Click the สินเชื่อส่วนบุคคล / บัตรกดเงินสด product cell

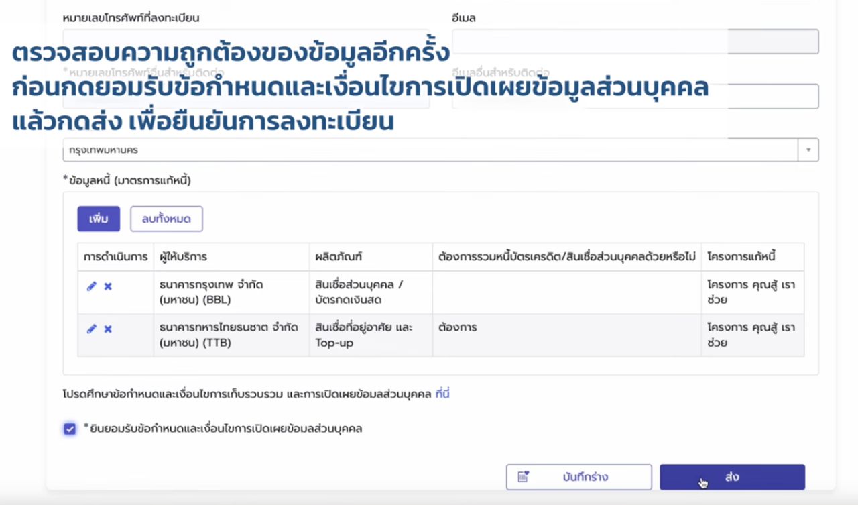[x=371, y=292]
